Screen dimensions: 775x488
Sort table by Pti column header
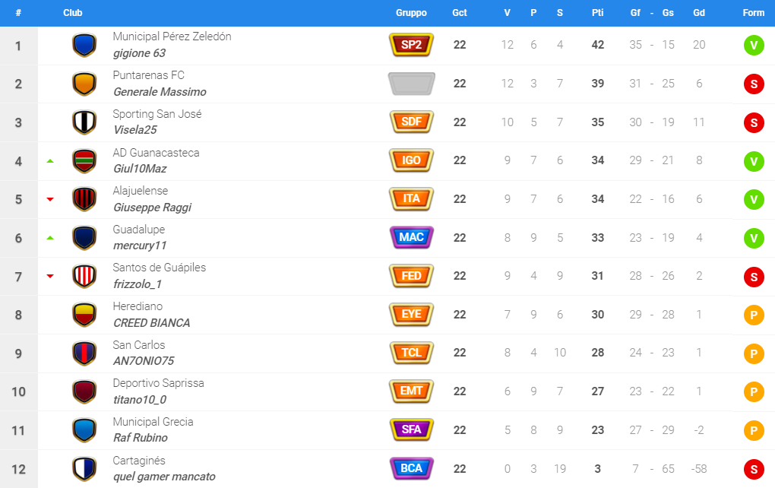[x=597, y=13]
